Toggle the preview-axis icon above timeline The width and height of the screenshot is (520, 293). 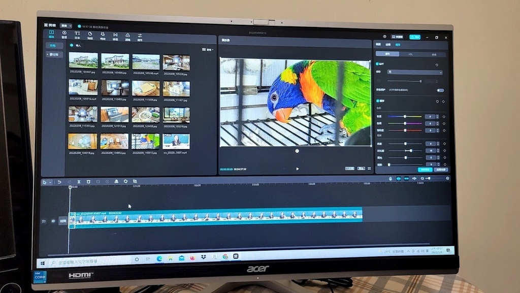414,179
